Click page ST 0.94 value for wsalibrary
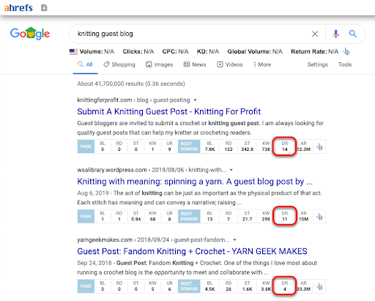375x301 pixels. click(136, 219)
